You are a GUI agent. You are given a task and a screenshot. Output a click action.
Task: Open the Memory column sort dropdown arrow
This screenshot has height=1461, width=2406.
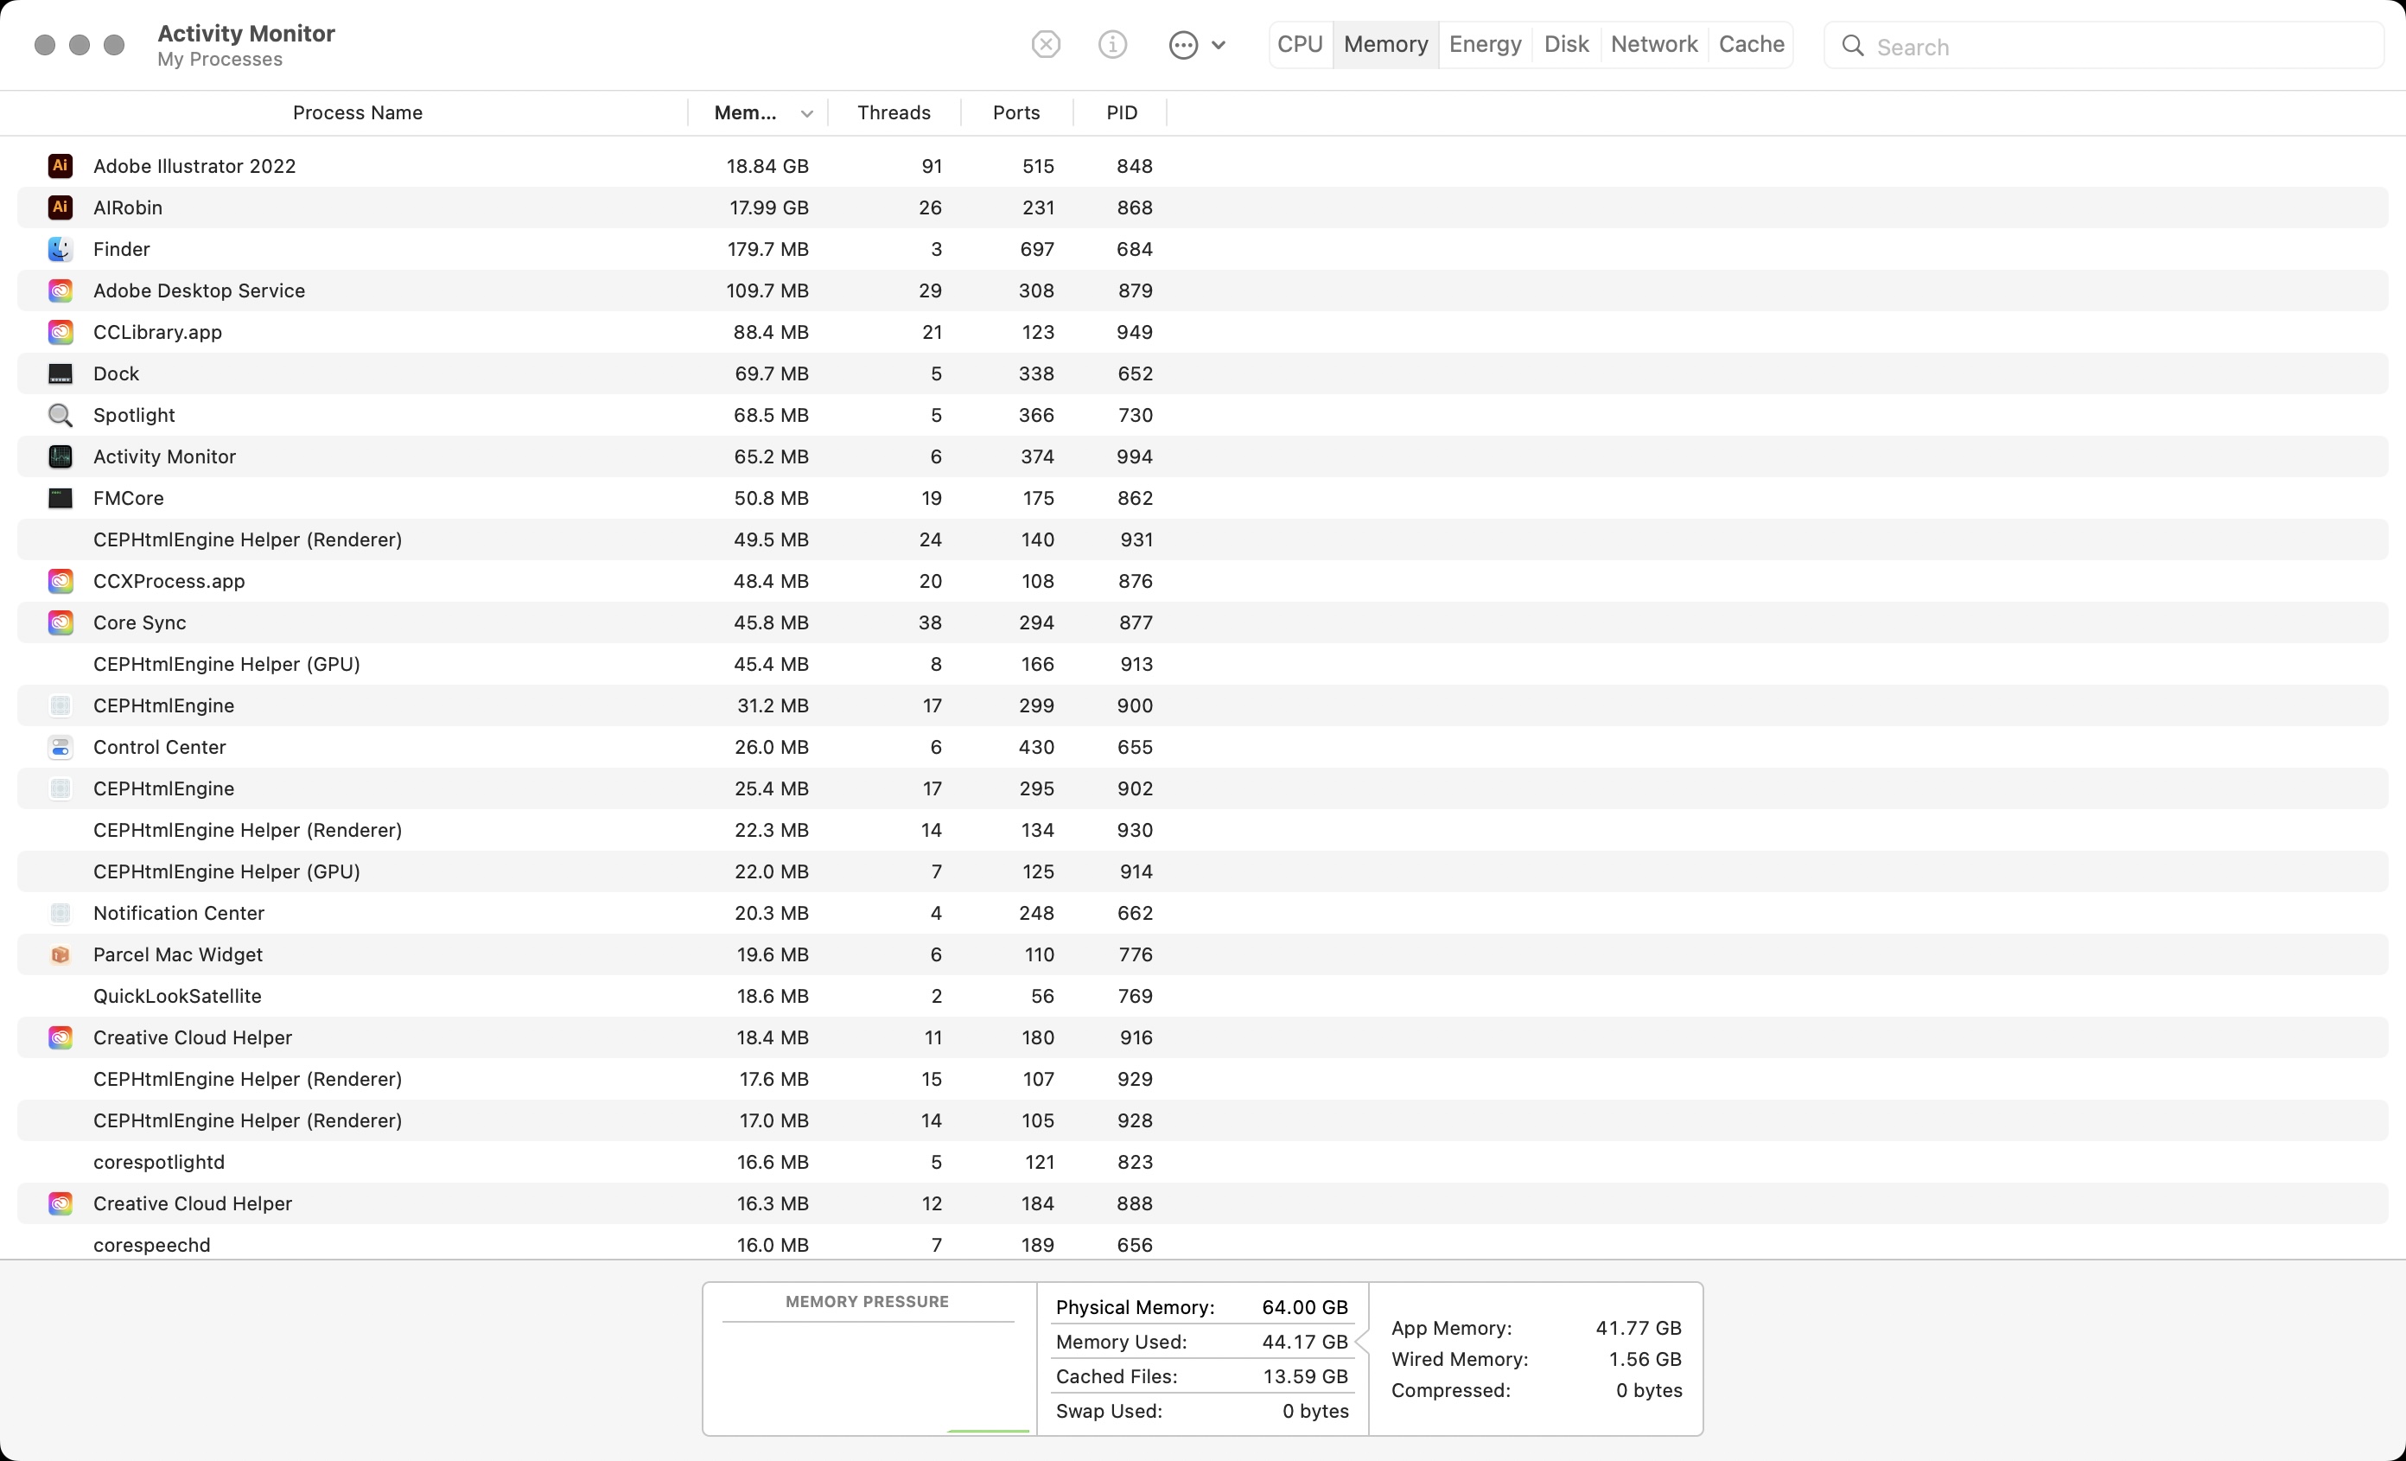pos(807,112)
